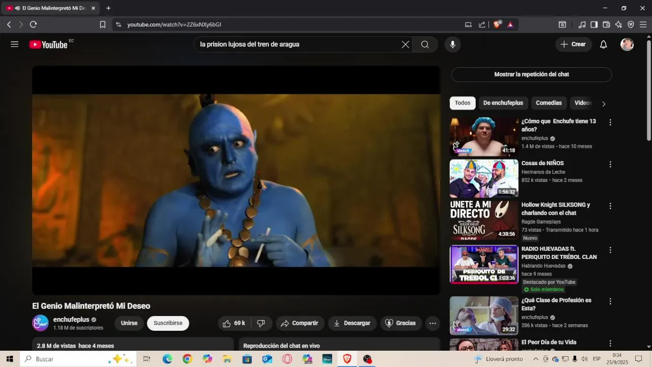Screen dimensions: 652x367
Task: Click the share page icon in the address bar
Action: (482, 24)
